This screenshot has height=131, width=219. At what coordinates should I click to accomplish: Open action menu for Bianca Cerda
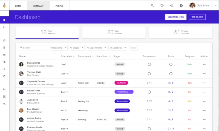[204, 64]
